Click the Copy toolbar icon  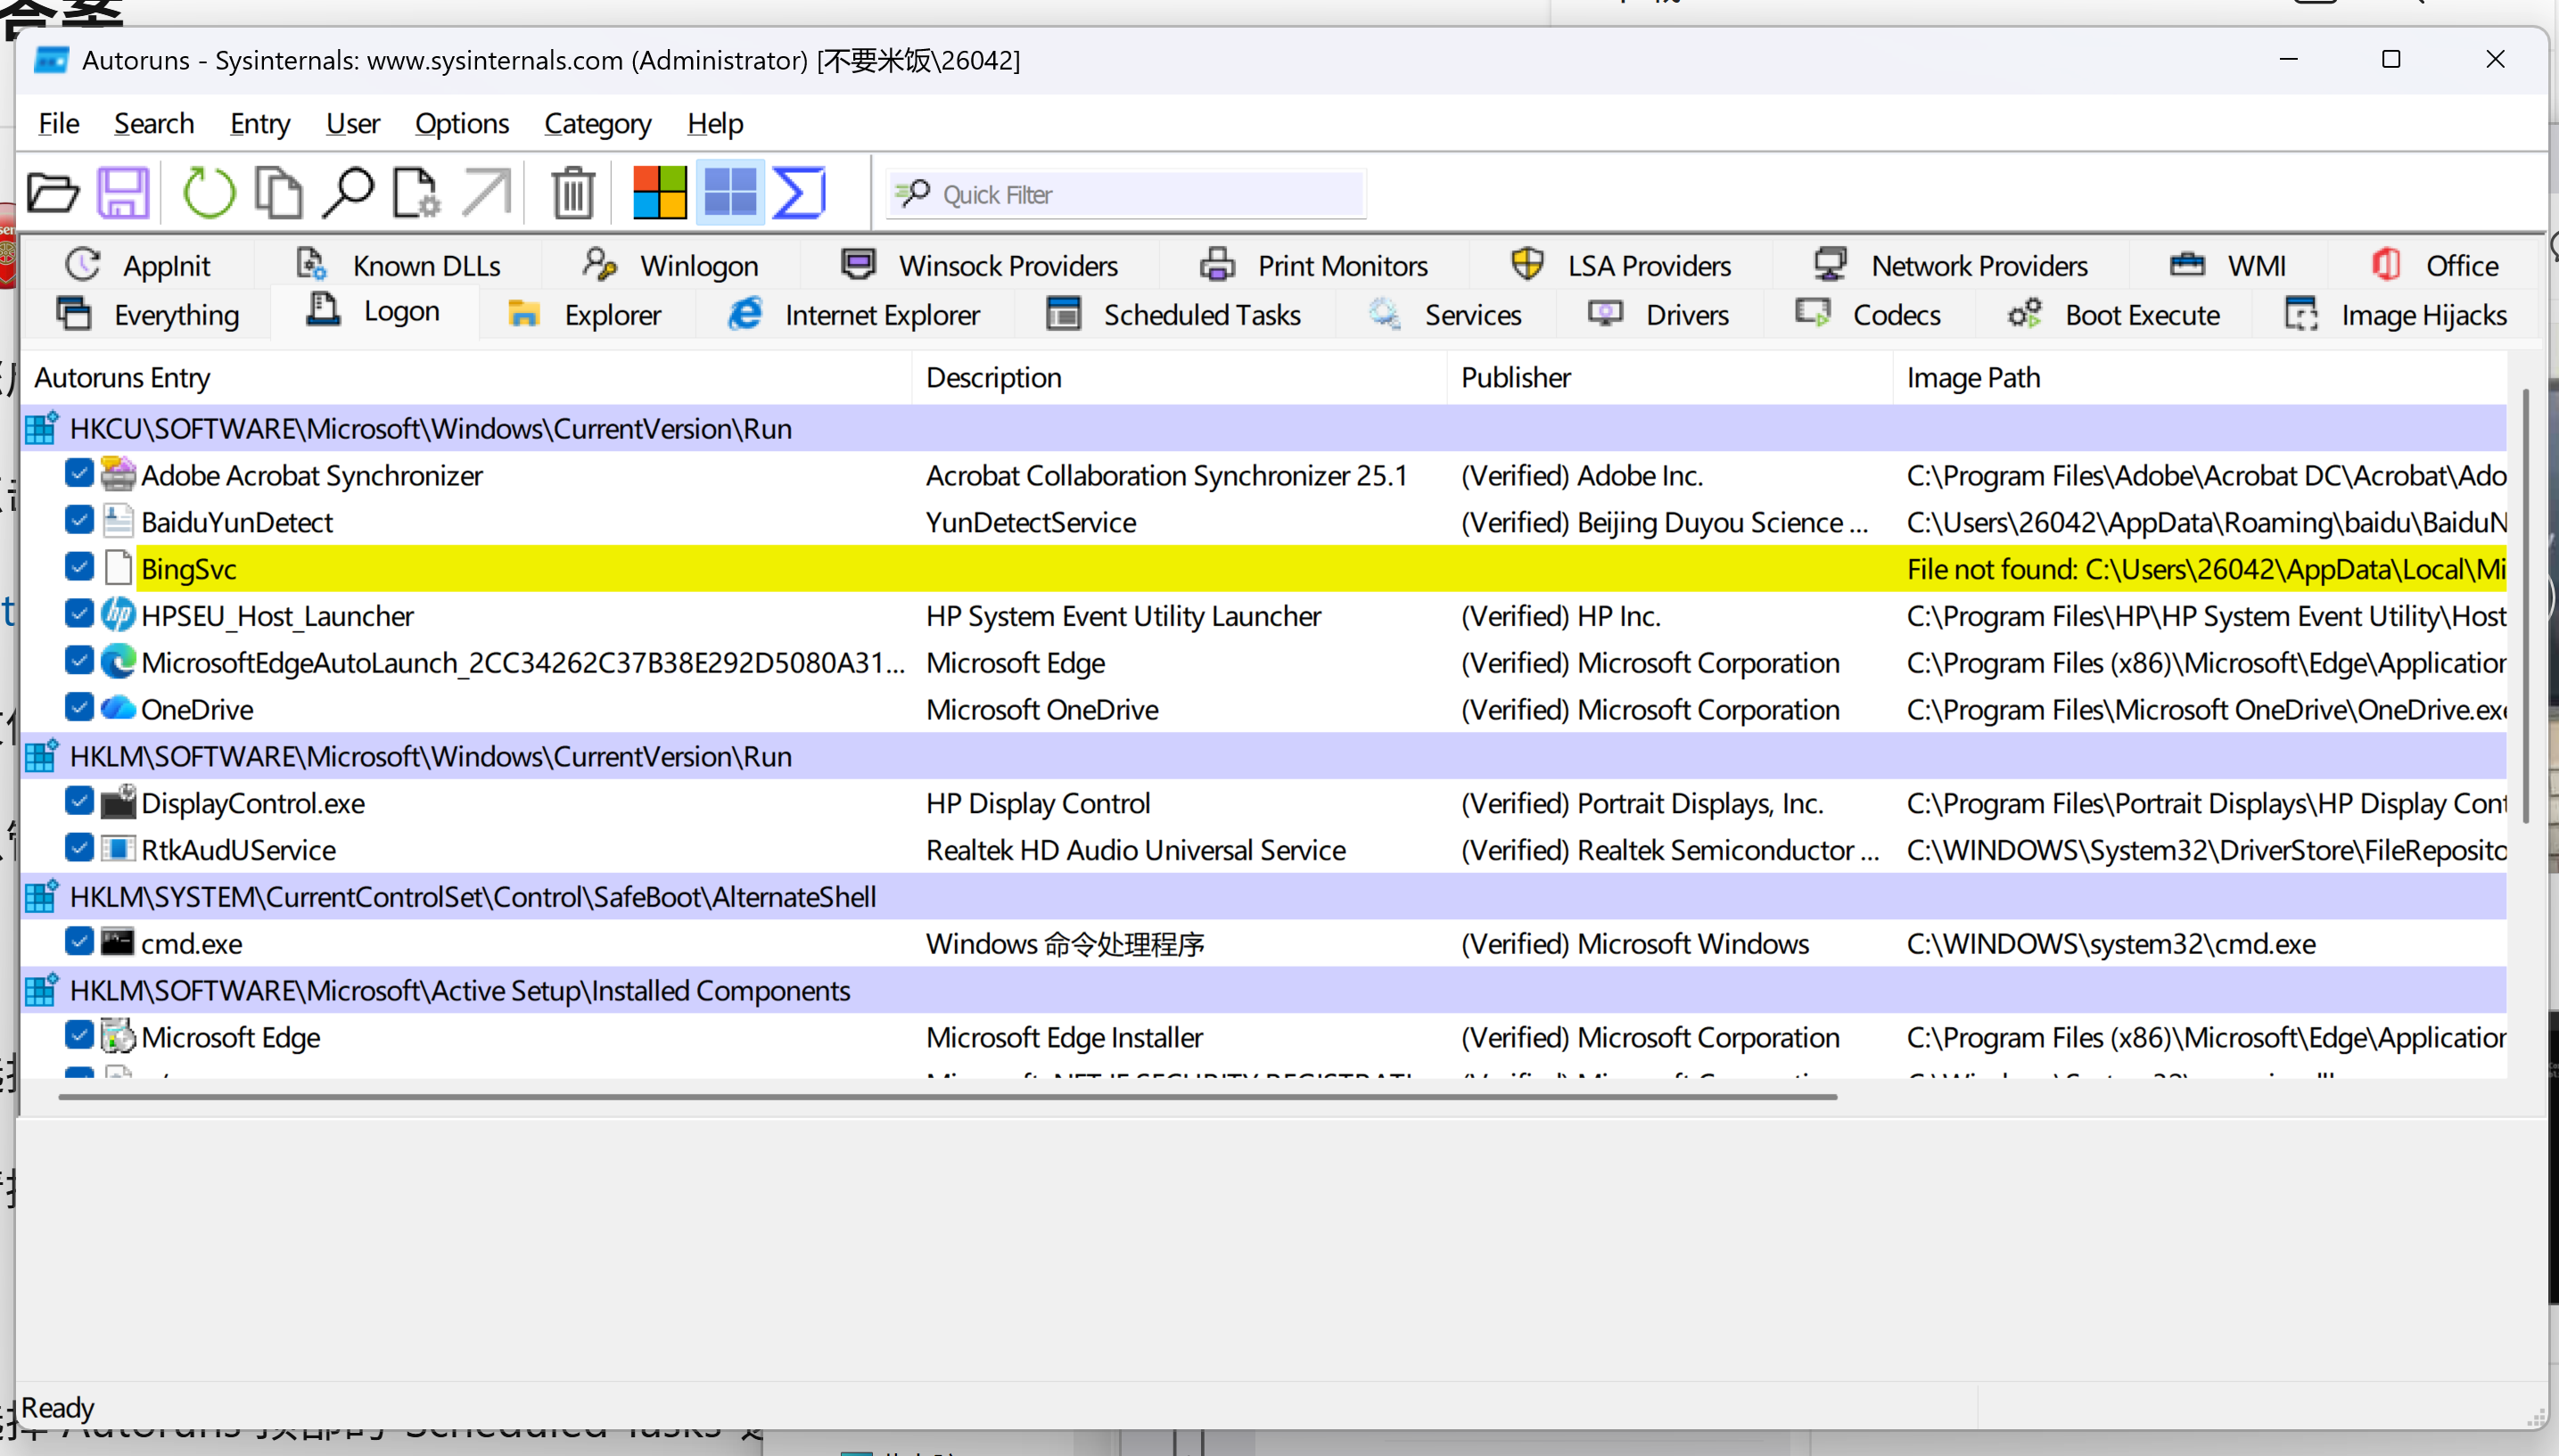coord(278,193)
